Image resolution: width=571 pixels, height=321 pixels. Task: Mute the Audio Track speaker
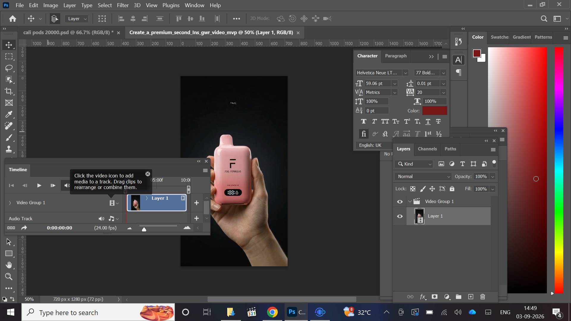click(101, 218)
